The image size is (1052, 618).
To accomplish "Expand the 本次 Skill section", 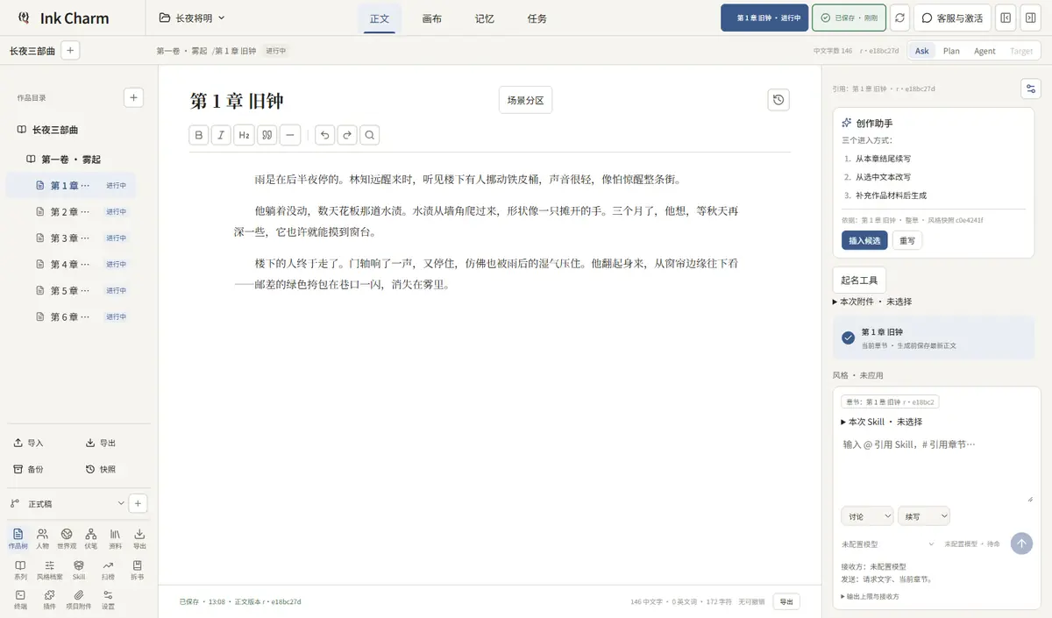I will pyautogui.click(x=881, y=422).
